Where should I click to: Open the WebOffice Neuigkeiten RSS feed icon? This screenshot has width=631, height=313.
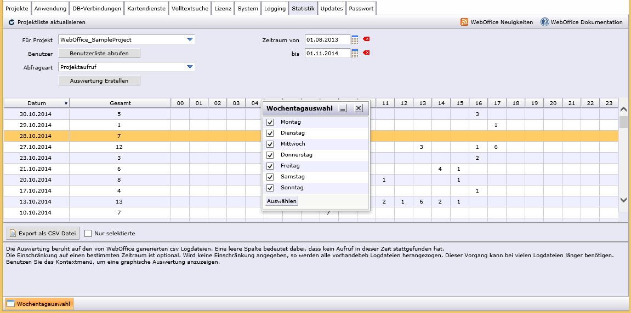pyautogui.click(x=464, y=22)
